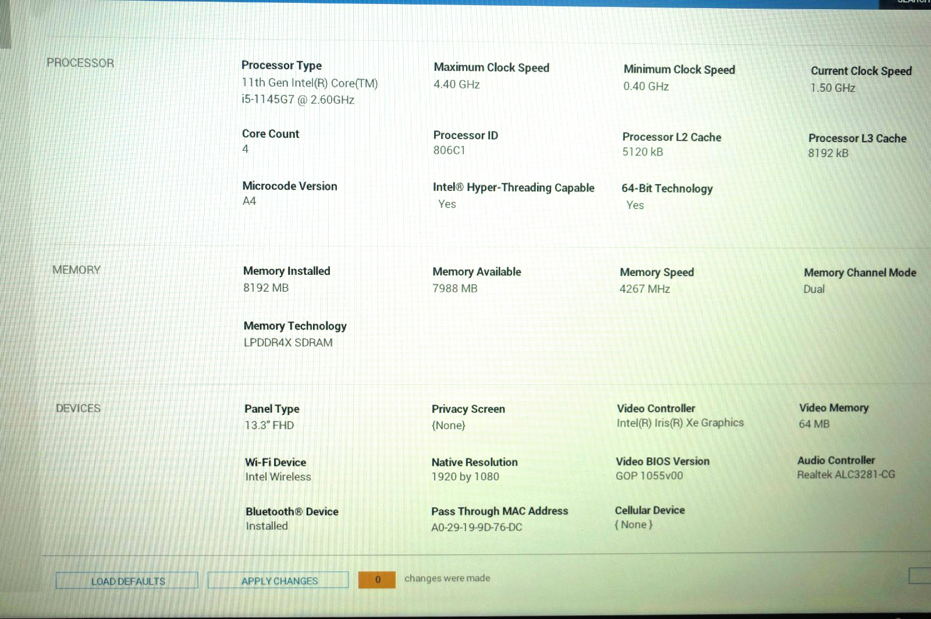The width and height of the screenshot is (931, 619).
Task: Click the Memory Speed label
Action: (x=657, y=273)
